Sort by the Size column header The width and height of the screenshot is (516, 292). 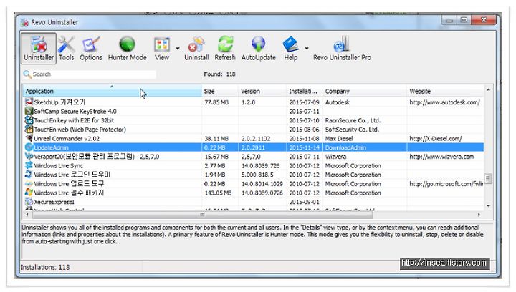[x=219, y=92]
